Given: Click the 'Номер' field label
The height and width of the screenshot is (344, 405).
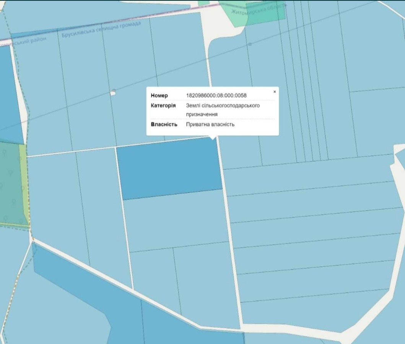Looking at the screenshot, I should click(159, 96).
